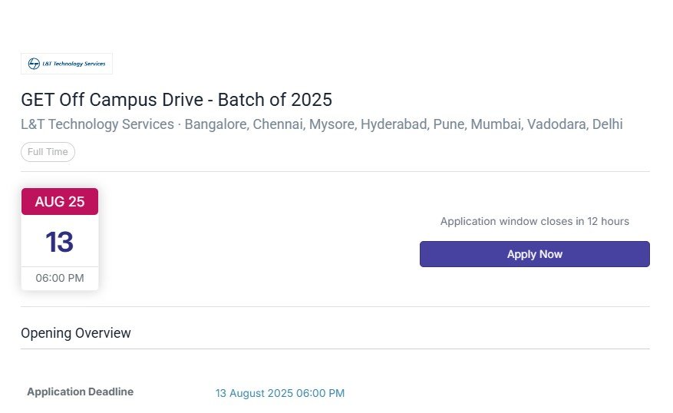Click the Application Deadline label

(x=81, y=392)
